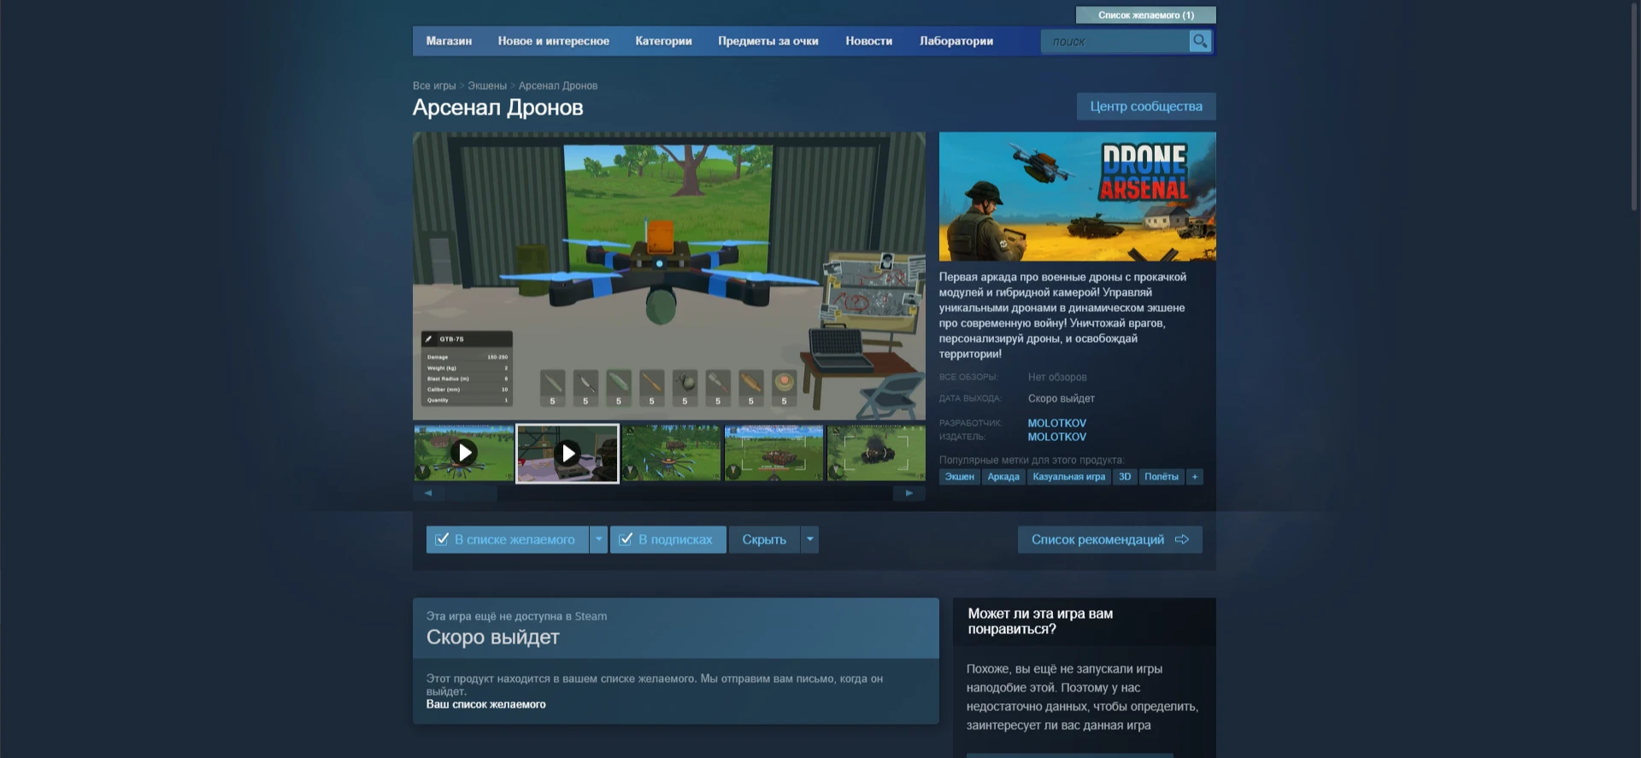This screenshot has height=758, width=1641.
Task: Click the page vertical scrollbar
Action: 1634,107
